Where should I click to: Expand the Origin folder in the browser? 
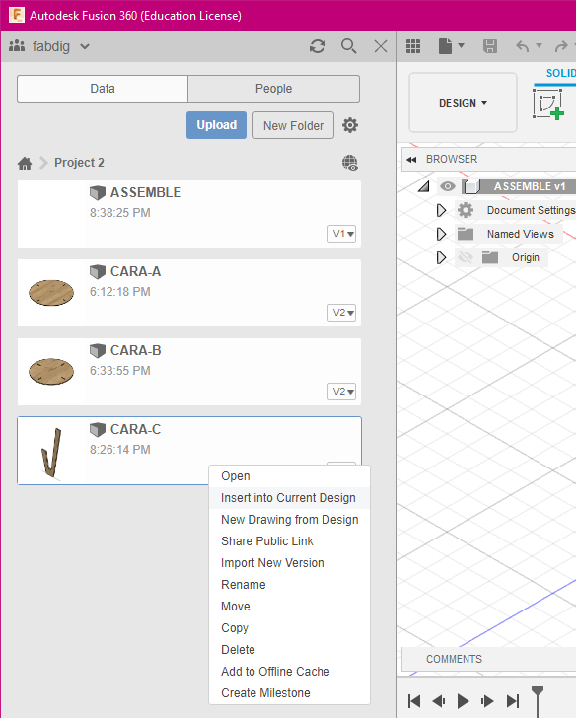pyautogui.click(x=441, y=257)
